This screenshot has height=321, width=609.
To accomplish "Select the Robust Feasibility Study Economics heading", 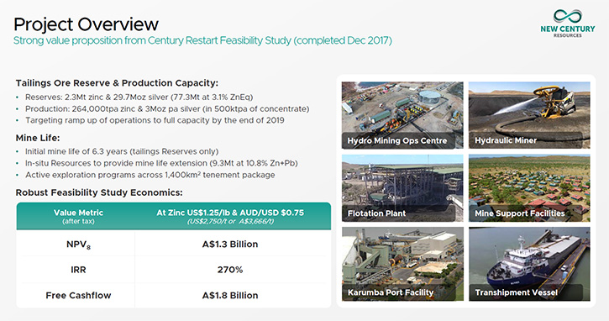I will pyautogui.click(x=99, y=192).
